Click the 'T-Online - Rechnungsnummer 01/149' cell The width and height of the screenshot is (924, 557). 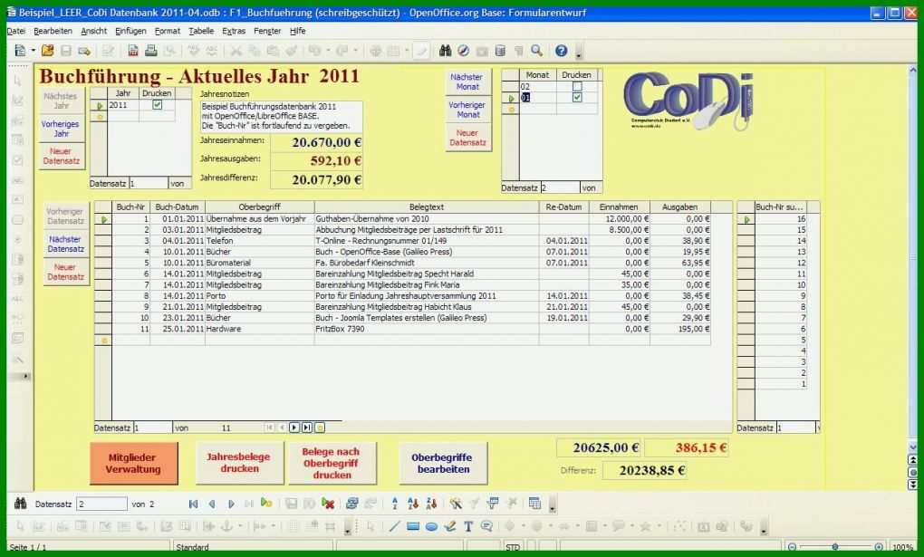pyautogui.click(x=427, y=241)
